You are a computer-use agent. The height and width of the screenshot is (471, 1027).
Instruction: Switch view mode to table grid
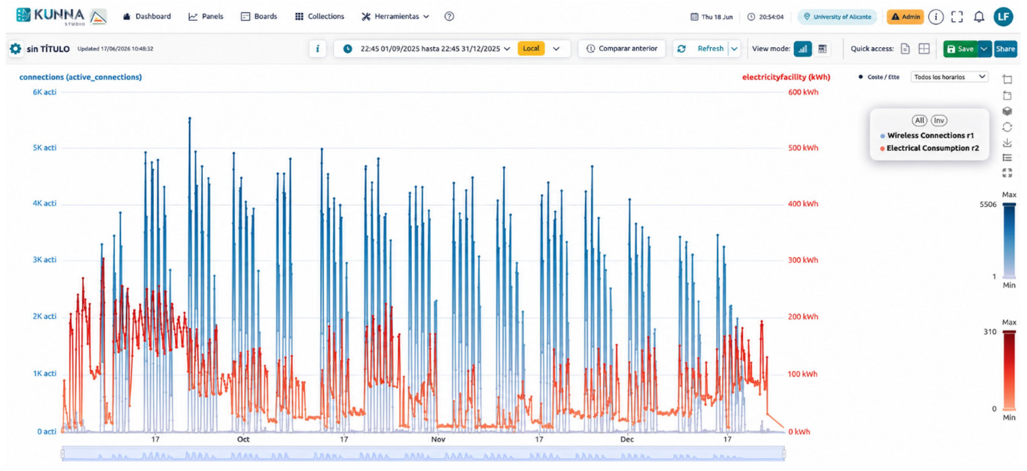point(822,49)
